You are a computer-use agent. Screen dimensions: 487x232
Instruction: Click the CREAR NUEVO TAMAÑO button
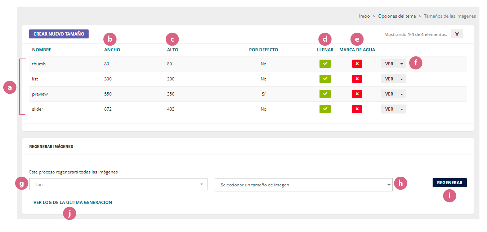(59, 34)
